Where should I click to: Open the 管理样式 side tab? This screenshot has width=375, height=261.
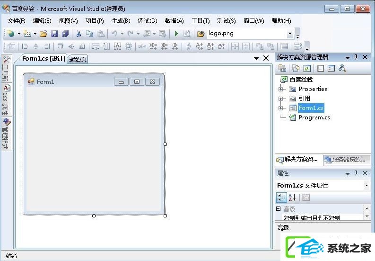click(x=6, y=133)
